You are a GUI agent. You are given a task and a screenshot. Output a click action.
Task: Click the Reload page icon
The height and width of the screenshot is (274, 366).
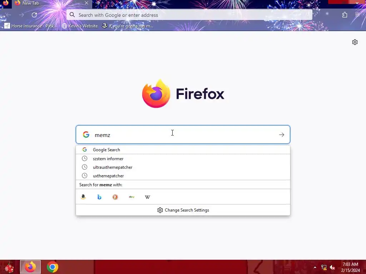(x=34, y=15)
